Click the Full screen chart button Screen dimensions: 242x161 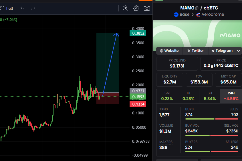7,8
